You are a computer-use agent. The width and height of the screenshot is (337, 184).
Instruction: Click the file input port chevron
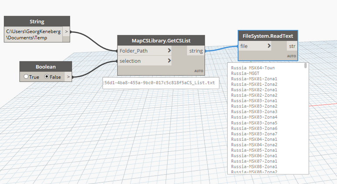pyautogui.click(x=270, y=46)
